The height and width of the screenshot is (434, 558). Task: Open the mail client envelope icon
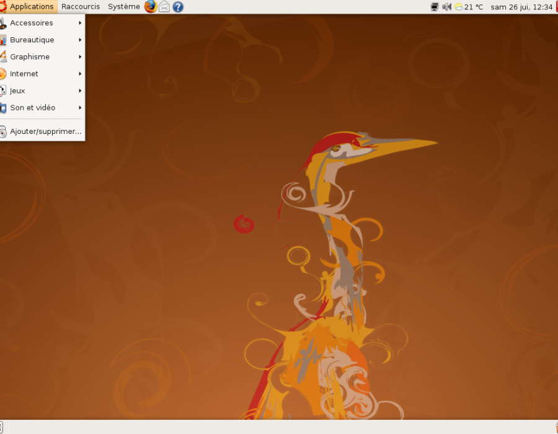[164, 6]
